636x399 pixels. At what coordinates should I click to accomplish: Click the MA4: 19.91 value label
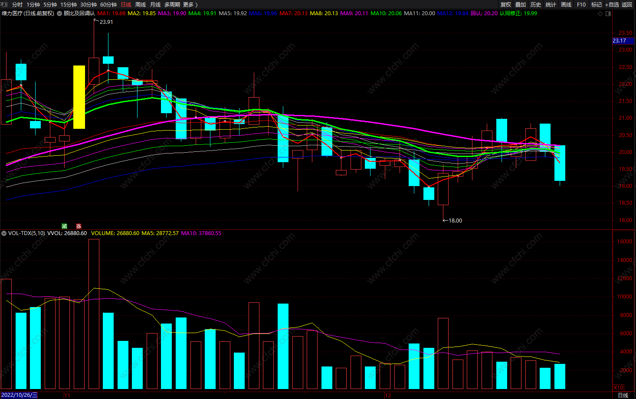tap(203, 13)
